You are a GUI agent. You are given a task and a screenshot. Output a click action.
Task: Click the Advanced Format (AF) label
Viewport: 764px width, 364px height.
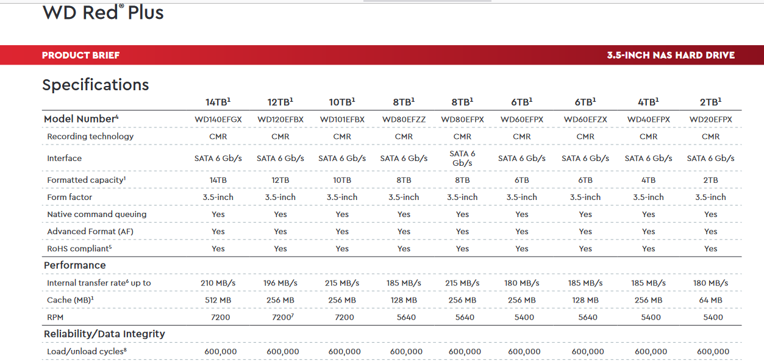coord(90,232)
